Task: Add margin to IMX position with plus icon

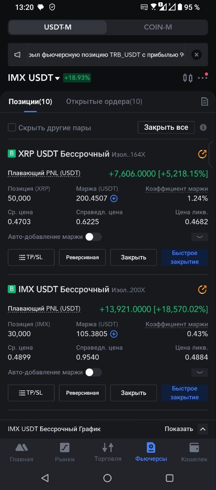Action: (114, 334)
